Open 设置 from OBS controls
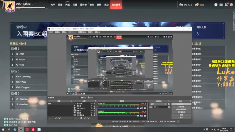 181,115
